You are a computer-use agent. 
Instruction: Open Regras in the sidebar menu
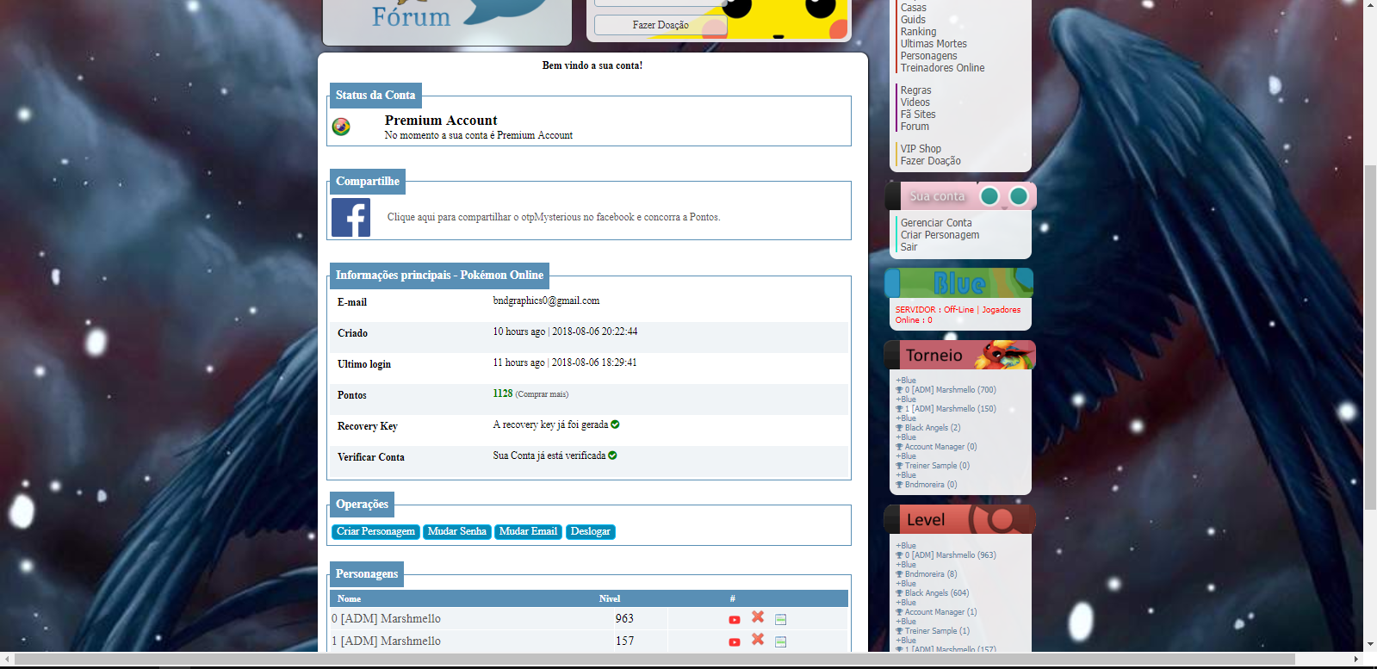point(916,90)
